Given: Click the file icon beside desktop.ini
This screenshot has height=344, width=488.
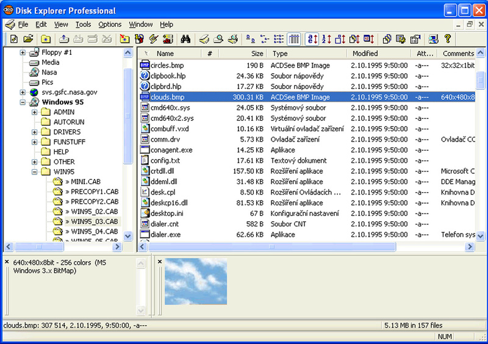Looking at the screenshot, I should (145, 213).
